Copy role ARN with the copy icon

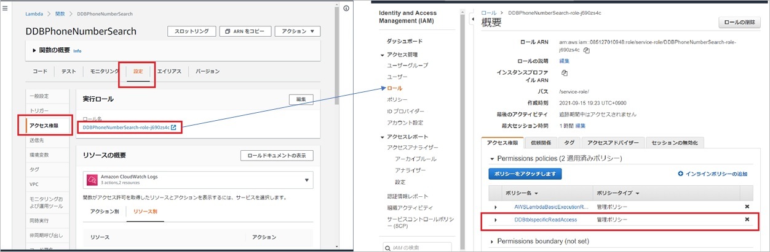(587, 50)
